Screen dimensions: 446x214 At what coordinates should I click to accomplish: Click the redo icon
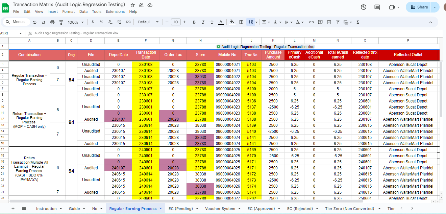point(43,22)
